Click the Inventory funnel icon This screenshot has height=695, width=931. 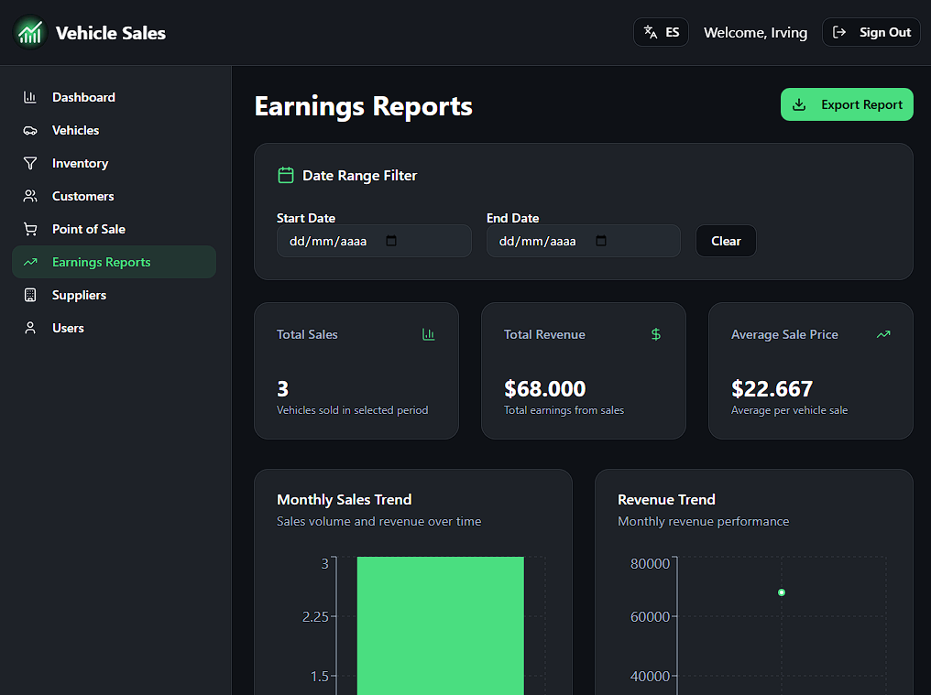(x=30, y=163)
